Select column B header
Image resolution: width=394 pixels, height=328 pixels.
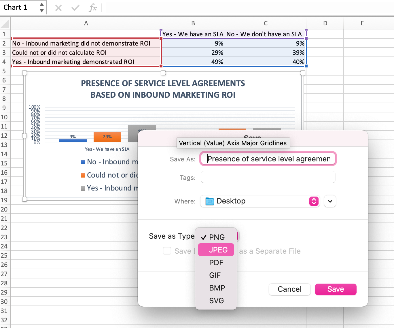point(193,23)
